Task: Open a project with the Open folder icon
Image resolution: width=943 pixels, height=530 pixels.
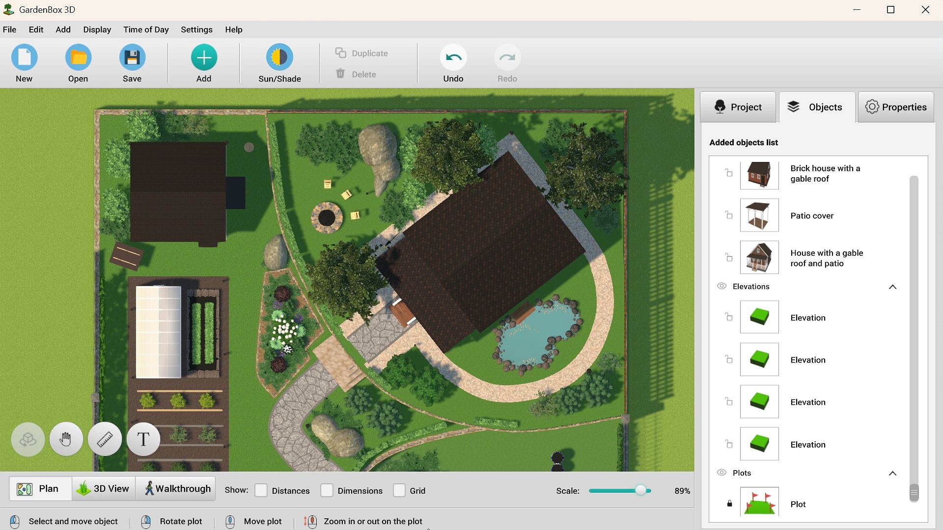Action: coord(78,57)
